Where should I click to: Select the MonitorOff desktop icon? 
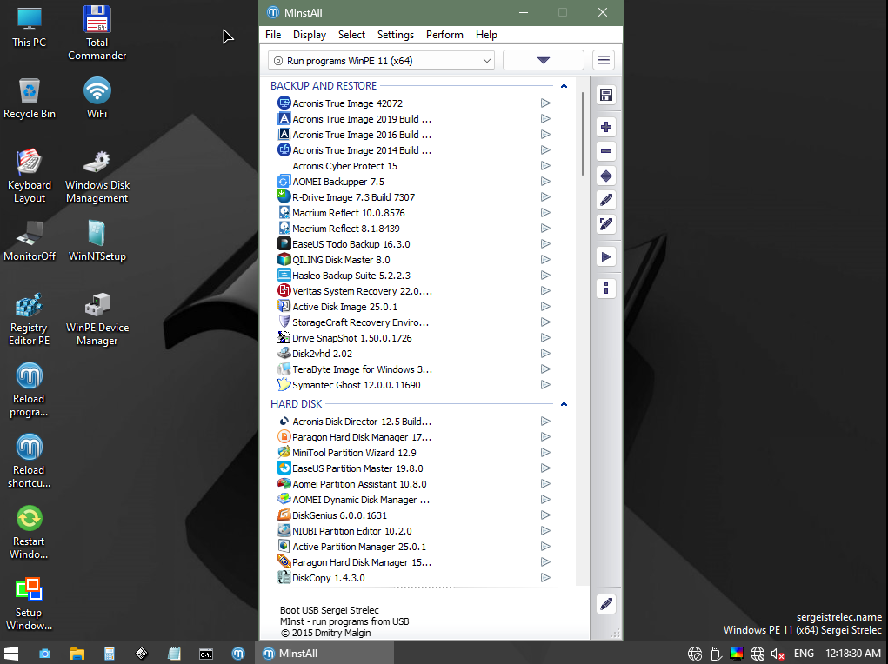point(30,241)
